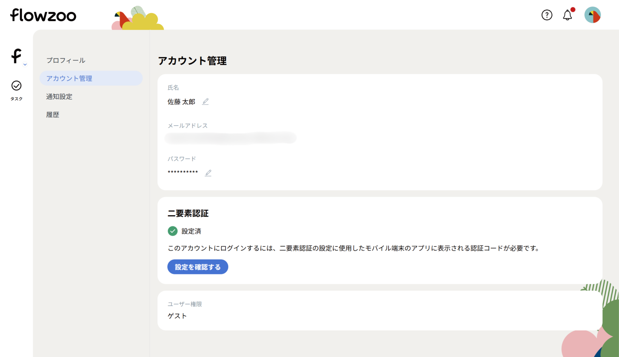Click the flowzoo logo
Screen dimensions: 619x357
[43, 15]
